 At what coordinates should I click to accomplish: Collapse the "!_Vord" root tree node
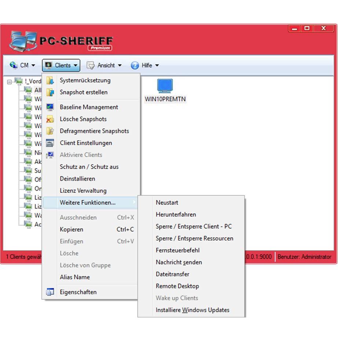tap(9, 82)
